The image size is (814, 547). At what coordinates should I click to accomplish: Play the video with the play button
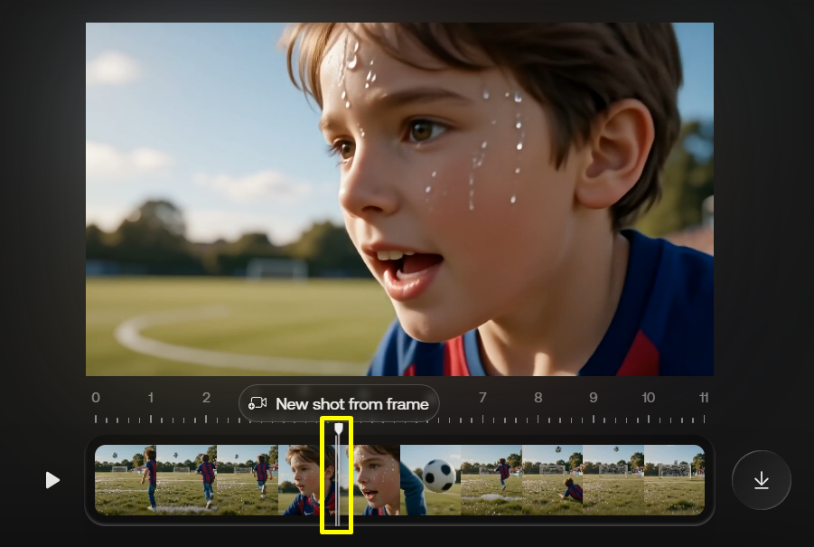(52, 480)
